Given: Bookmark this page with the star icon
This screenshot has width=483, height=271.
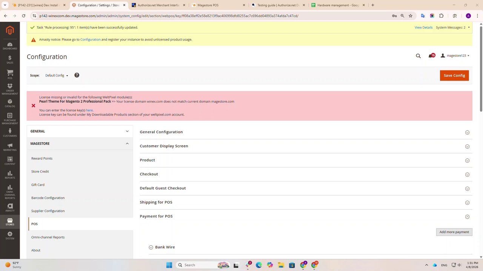Looking at the screenshot, I should pyautogui.click(x=411, y=16).
